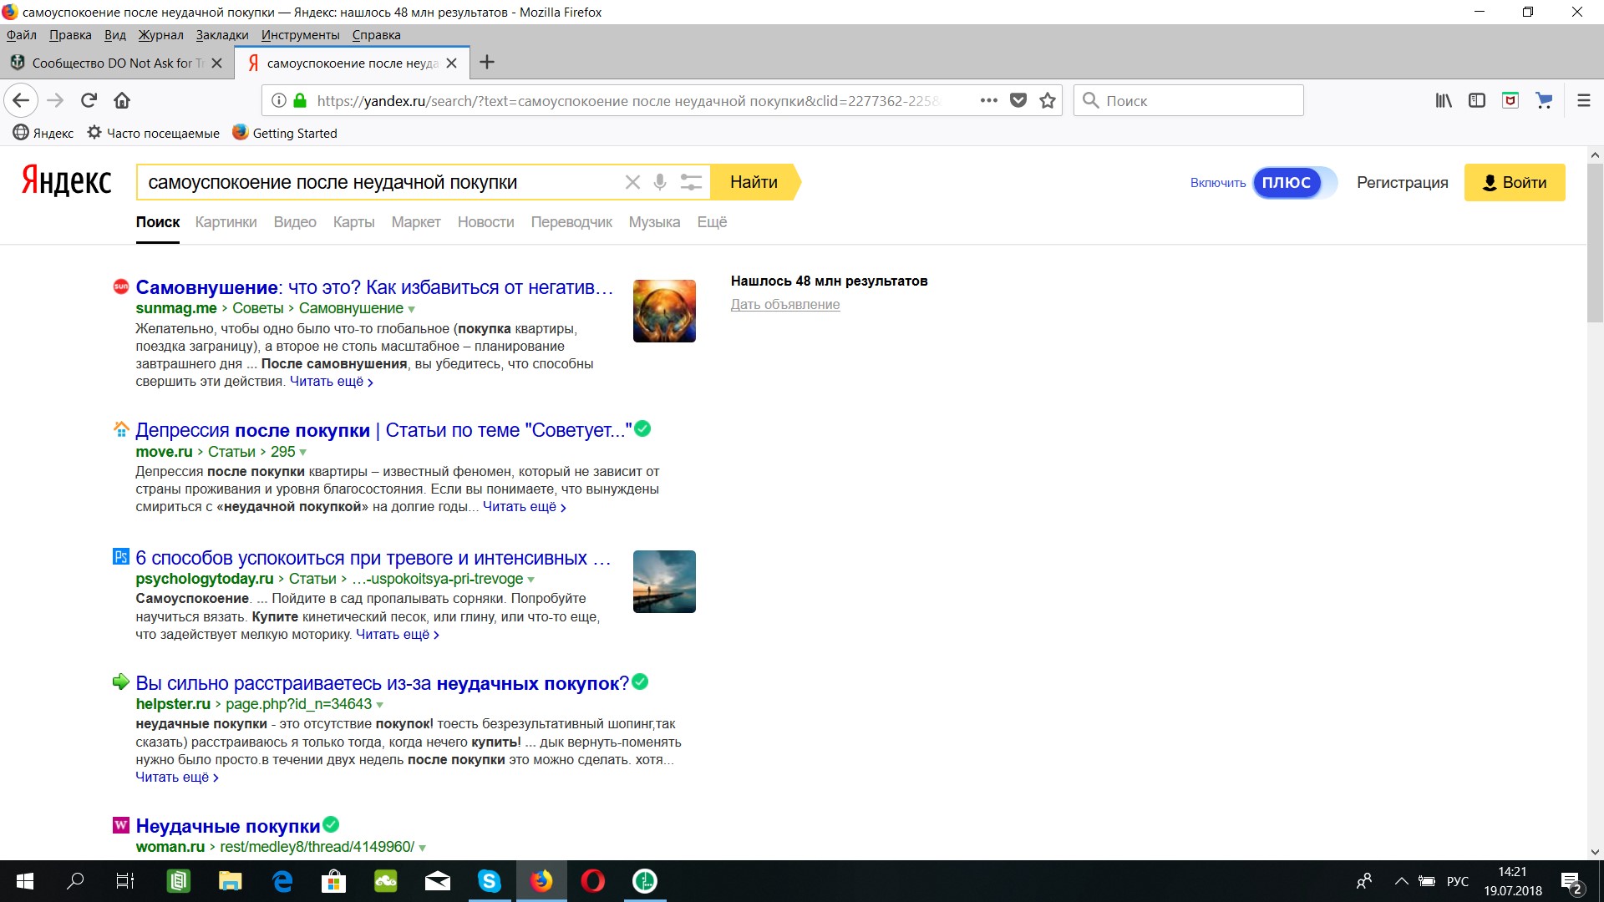Click the forward navigation arrow

coord(55,100)
